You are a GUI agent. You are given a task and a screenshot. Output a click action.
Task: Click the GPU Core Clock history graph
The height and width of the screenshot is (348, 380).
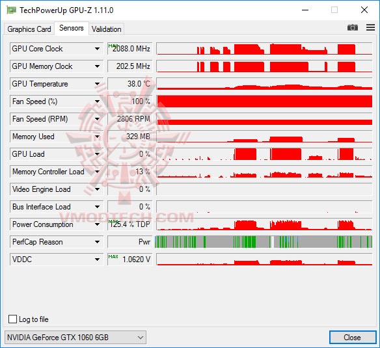(264, 49)
